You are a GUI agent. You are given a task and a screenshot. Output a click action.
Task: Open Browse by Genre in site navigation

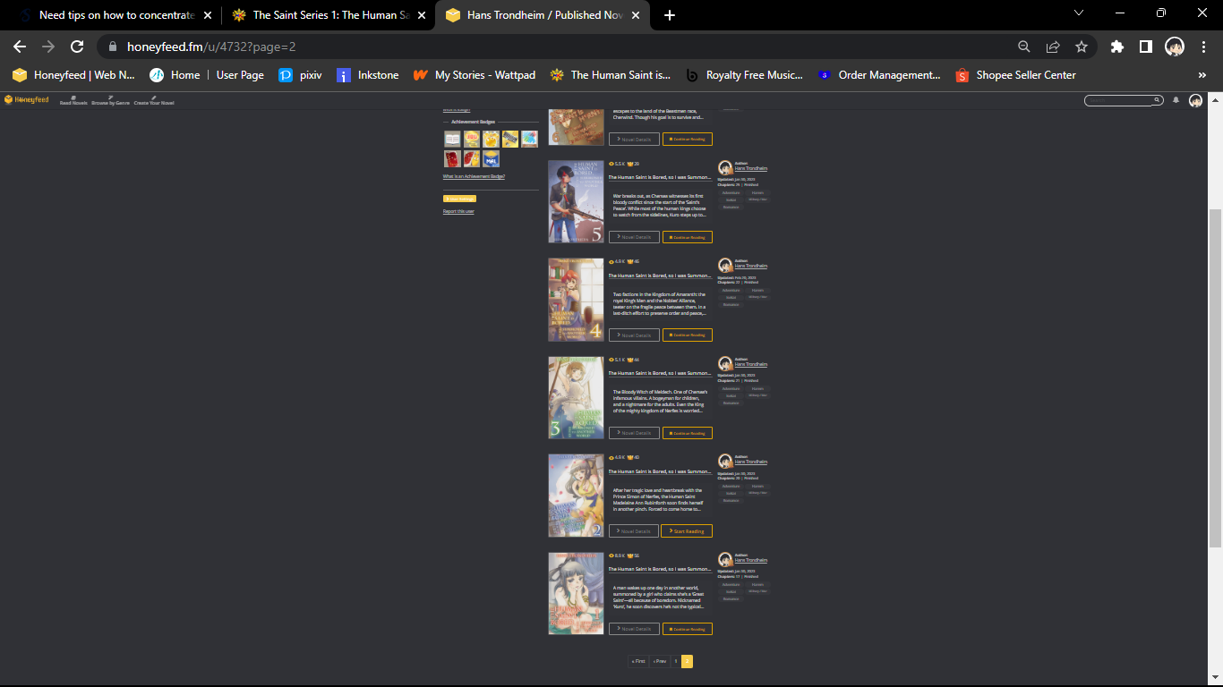(x=110, y=100)
